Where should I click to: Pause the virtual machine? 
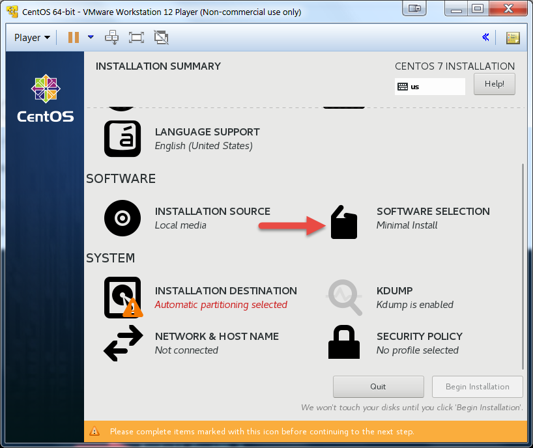click(x=74, y=37)
